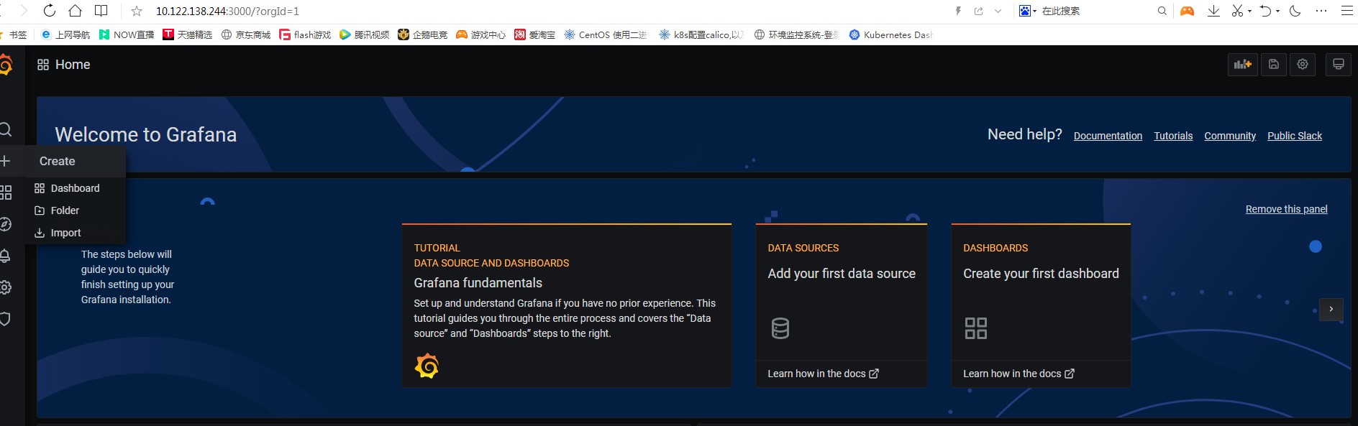Click the Cycle view mode monitor icon
The width and height of the screenshot is (1358, 426).
tap(1339, 65)
